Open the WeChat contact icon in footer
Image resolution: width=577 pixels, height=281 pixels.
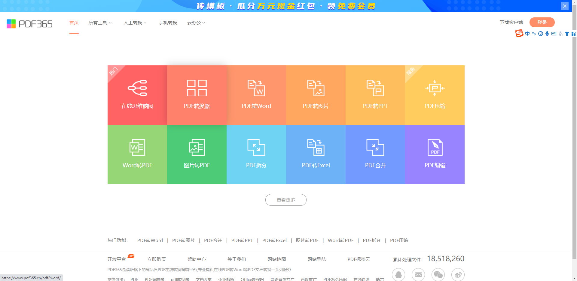tap(438, 274)
